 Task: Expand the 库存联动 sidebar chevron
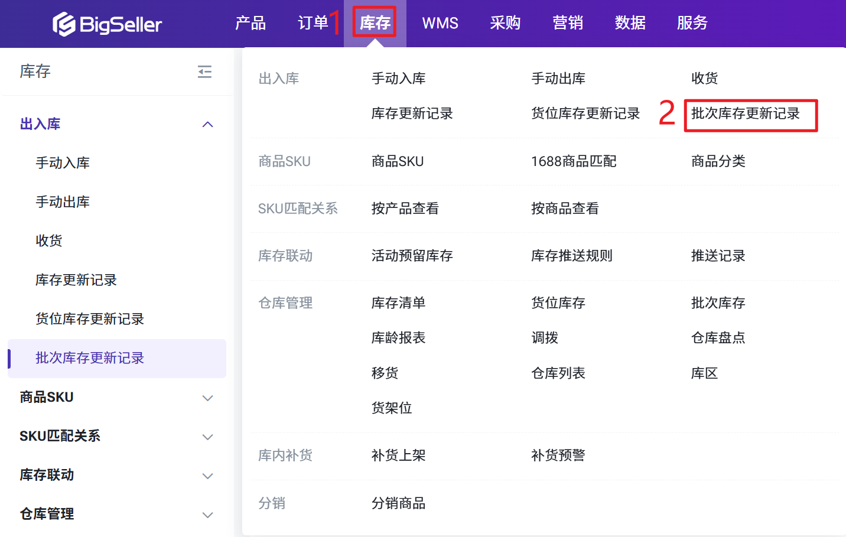click(207, 476)
